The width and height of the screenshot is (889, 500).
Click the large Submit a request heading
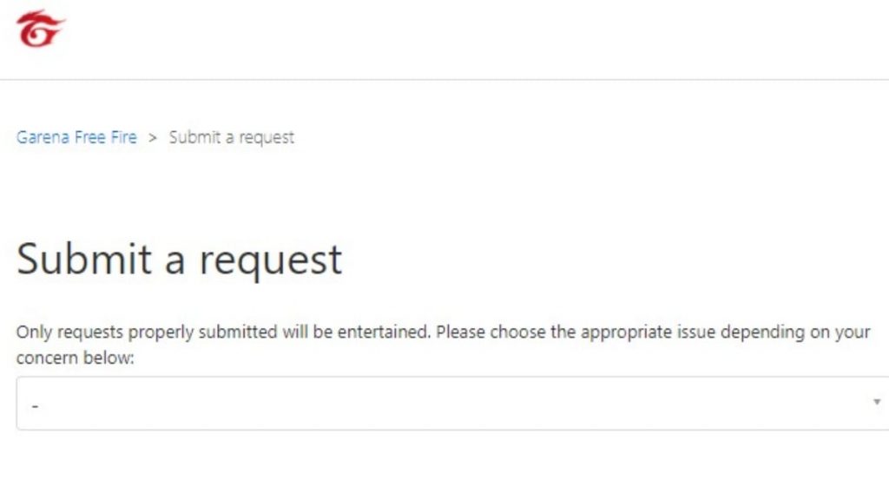[x=179, y=260]
